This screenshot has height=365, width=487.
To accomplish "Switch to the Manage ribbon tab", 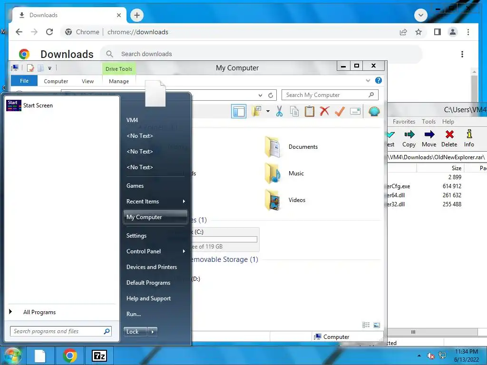I will coord(118,81).
